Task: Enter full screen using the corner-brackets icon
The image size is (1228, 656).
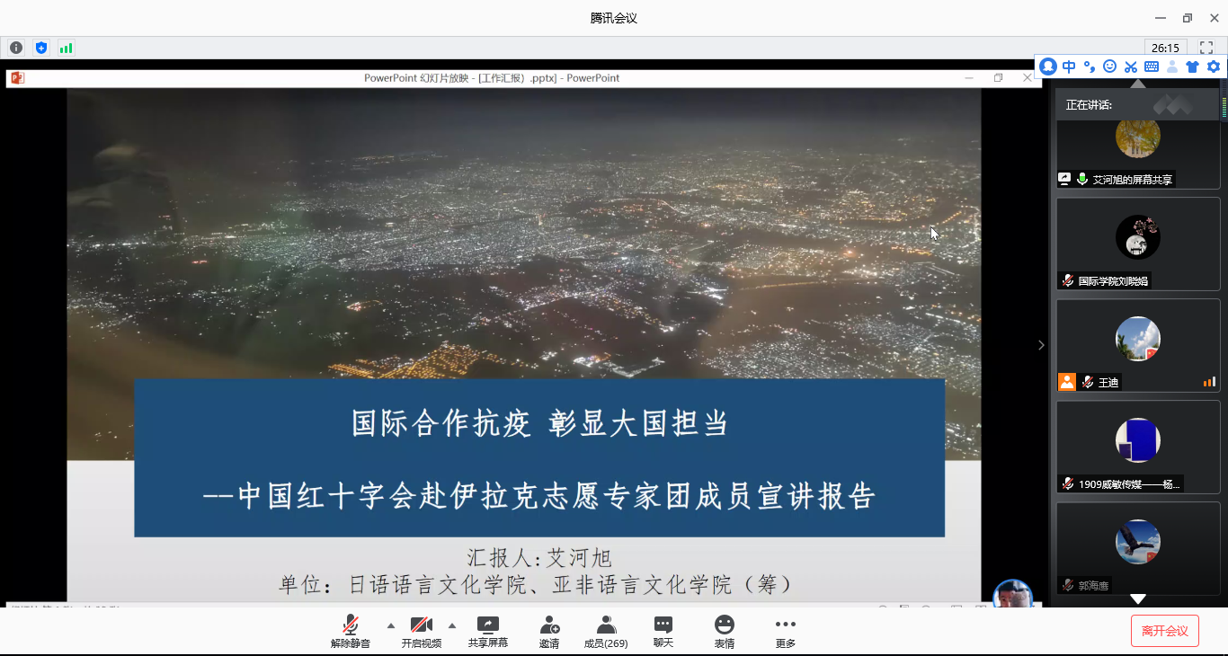Action: (x=1206, y=48)
